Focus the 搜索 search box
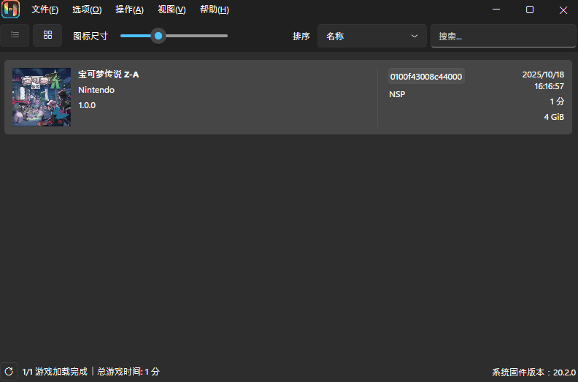The image size is (578, 382). [x=503, y=36]
